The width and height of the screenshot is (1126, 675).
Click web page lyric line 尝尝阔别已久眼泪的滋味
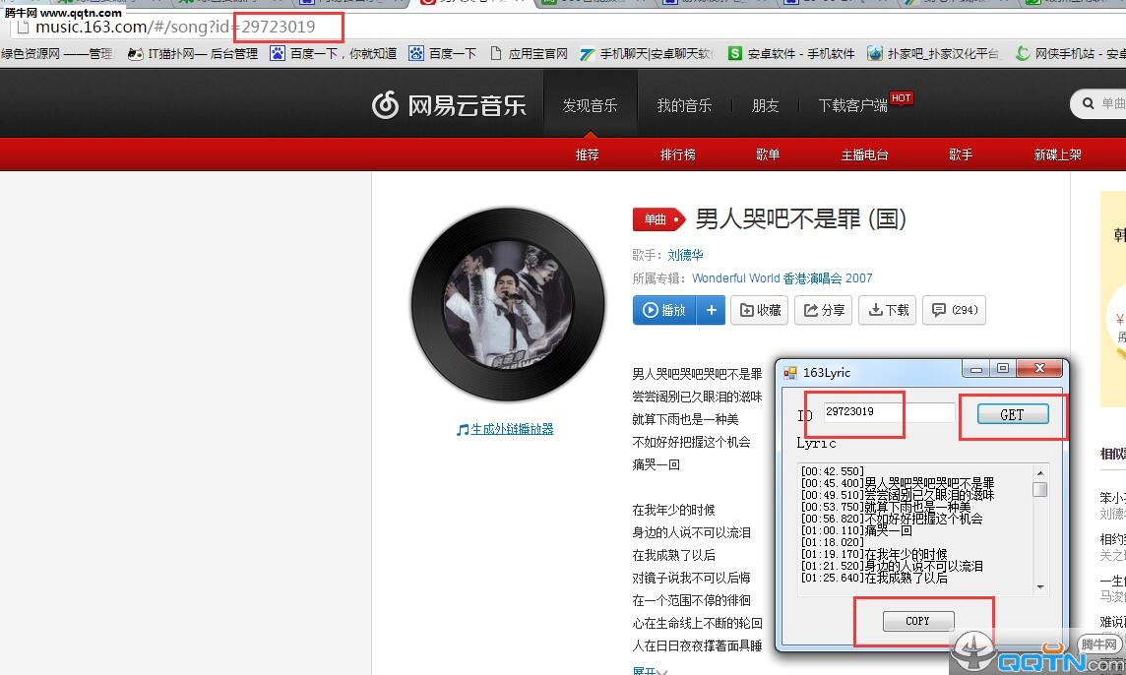pyautogui.click(x=697, y=397)
